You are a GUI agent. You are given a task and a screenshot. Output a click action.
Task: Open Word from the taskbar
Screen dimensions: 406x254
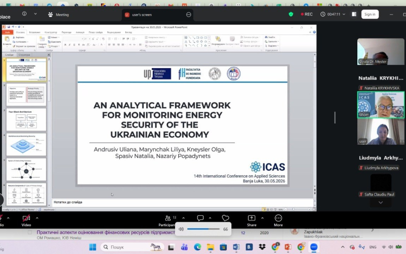[x=236, y=247]
